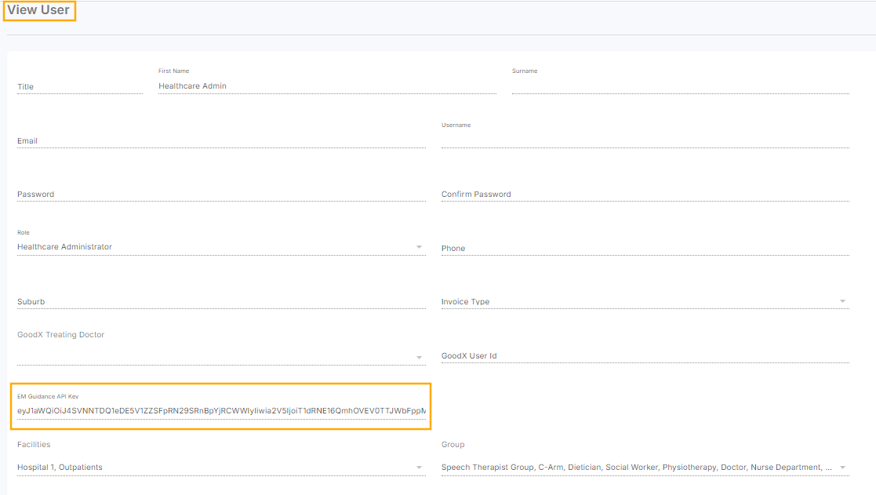
Task: Click the First Name field containing Healthcare Admin
Action: click(x=326, y=86)
